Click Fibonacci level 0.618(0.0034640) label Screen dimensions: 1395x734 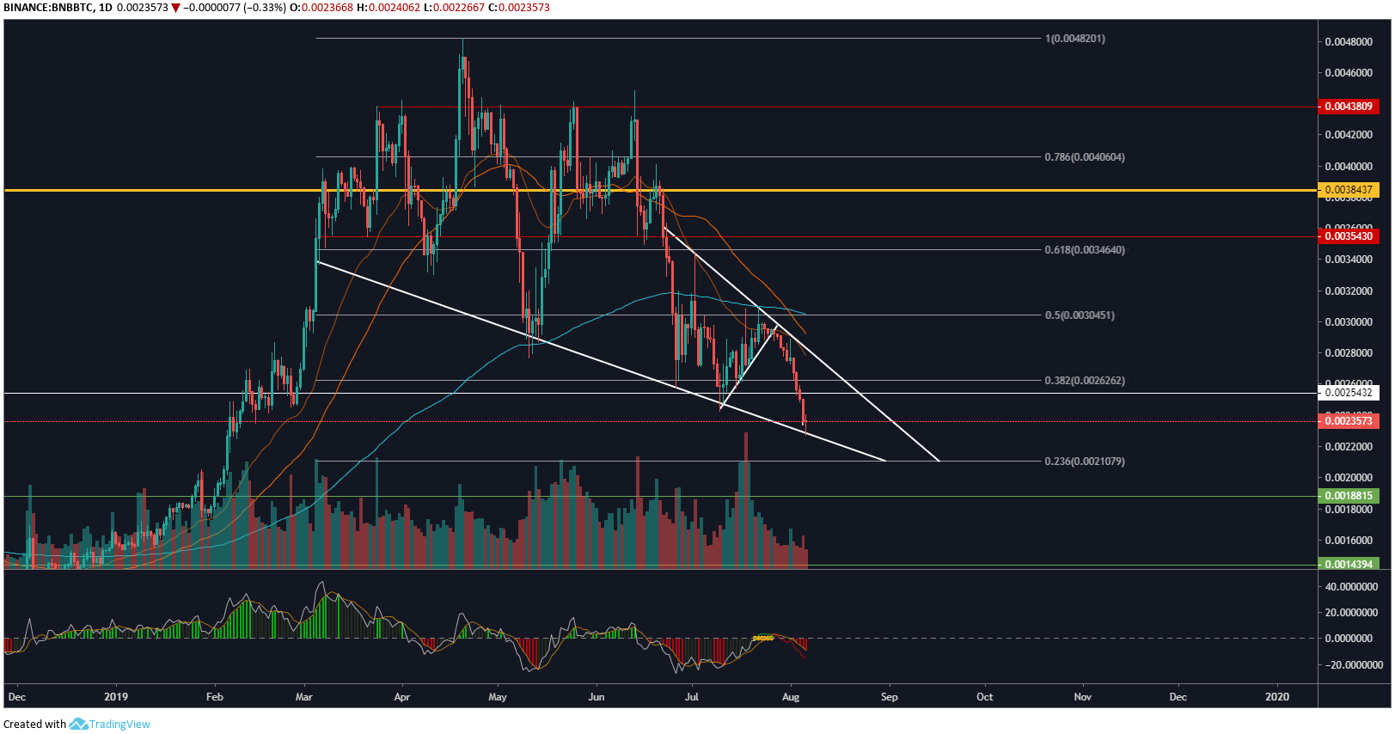1084,250
